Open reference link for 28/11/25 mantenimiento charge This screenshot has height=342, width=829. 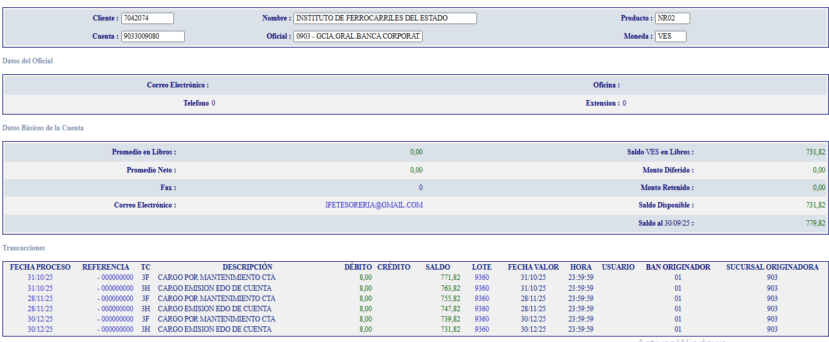(x=117, y=299)
